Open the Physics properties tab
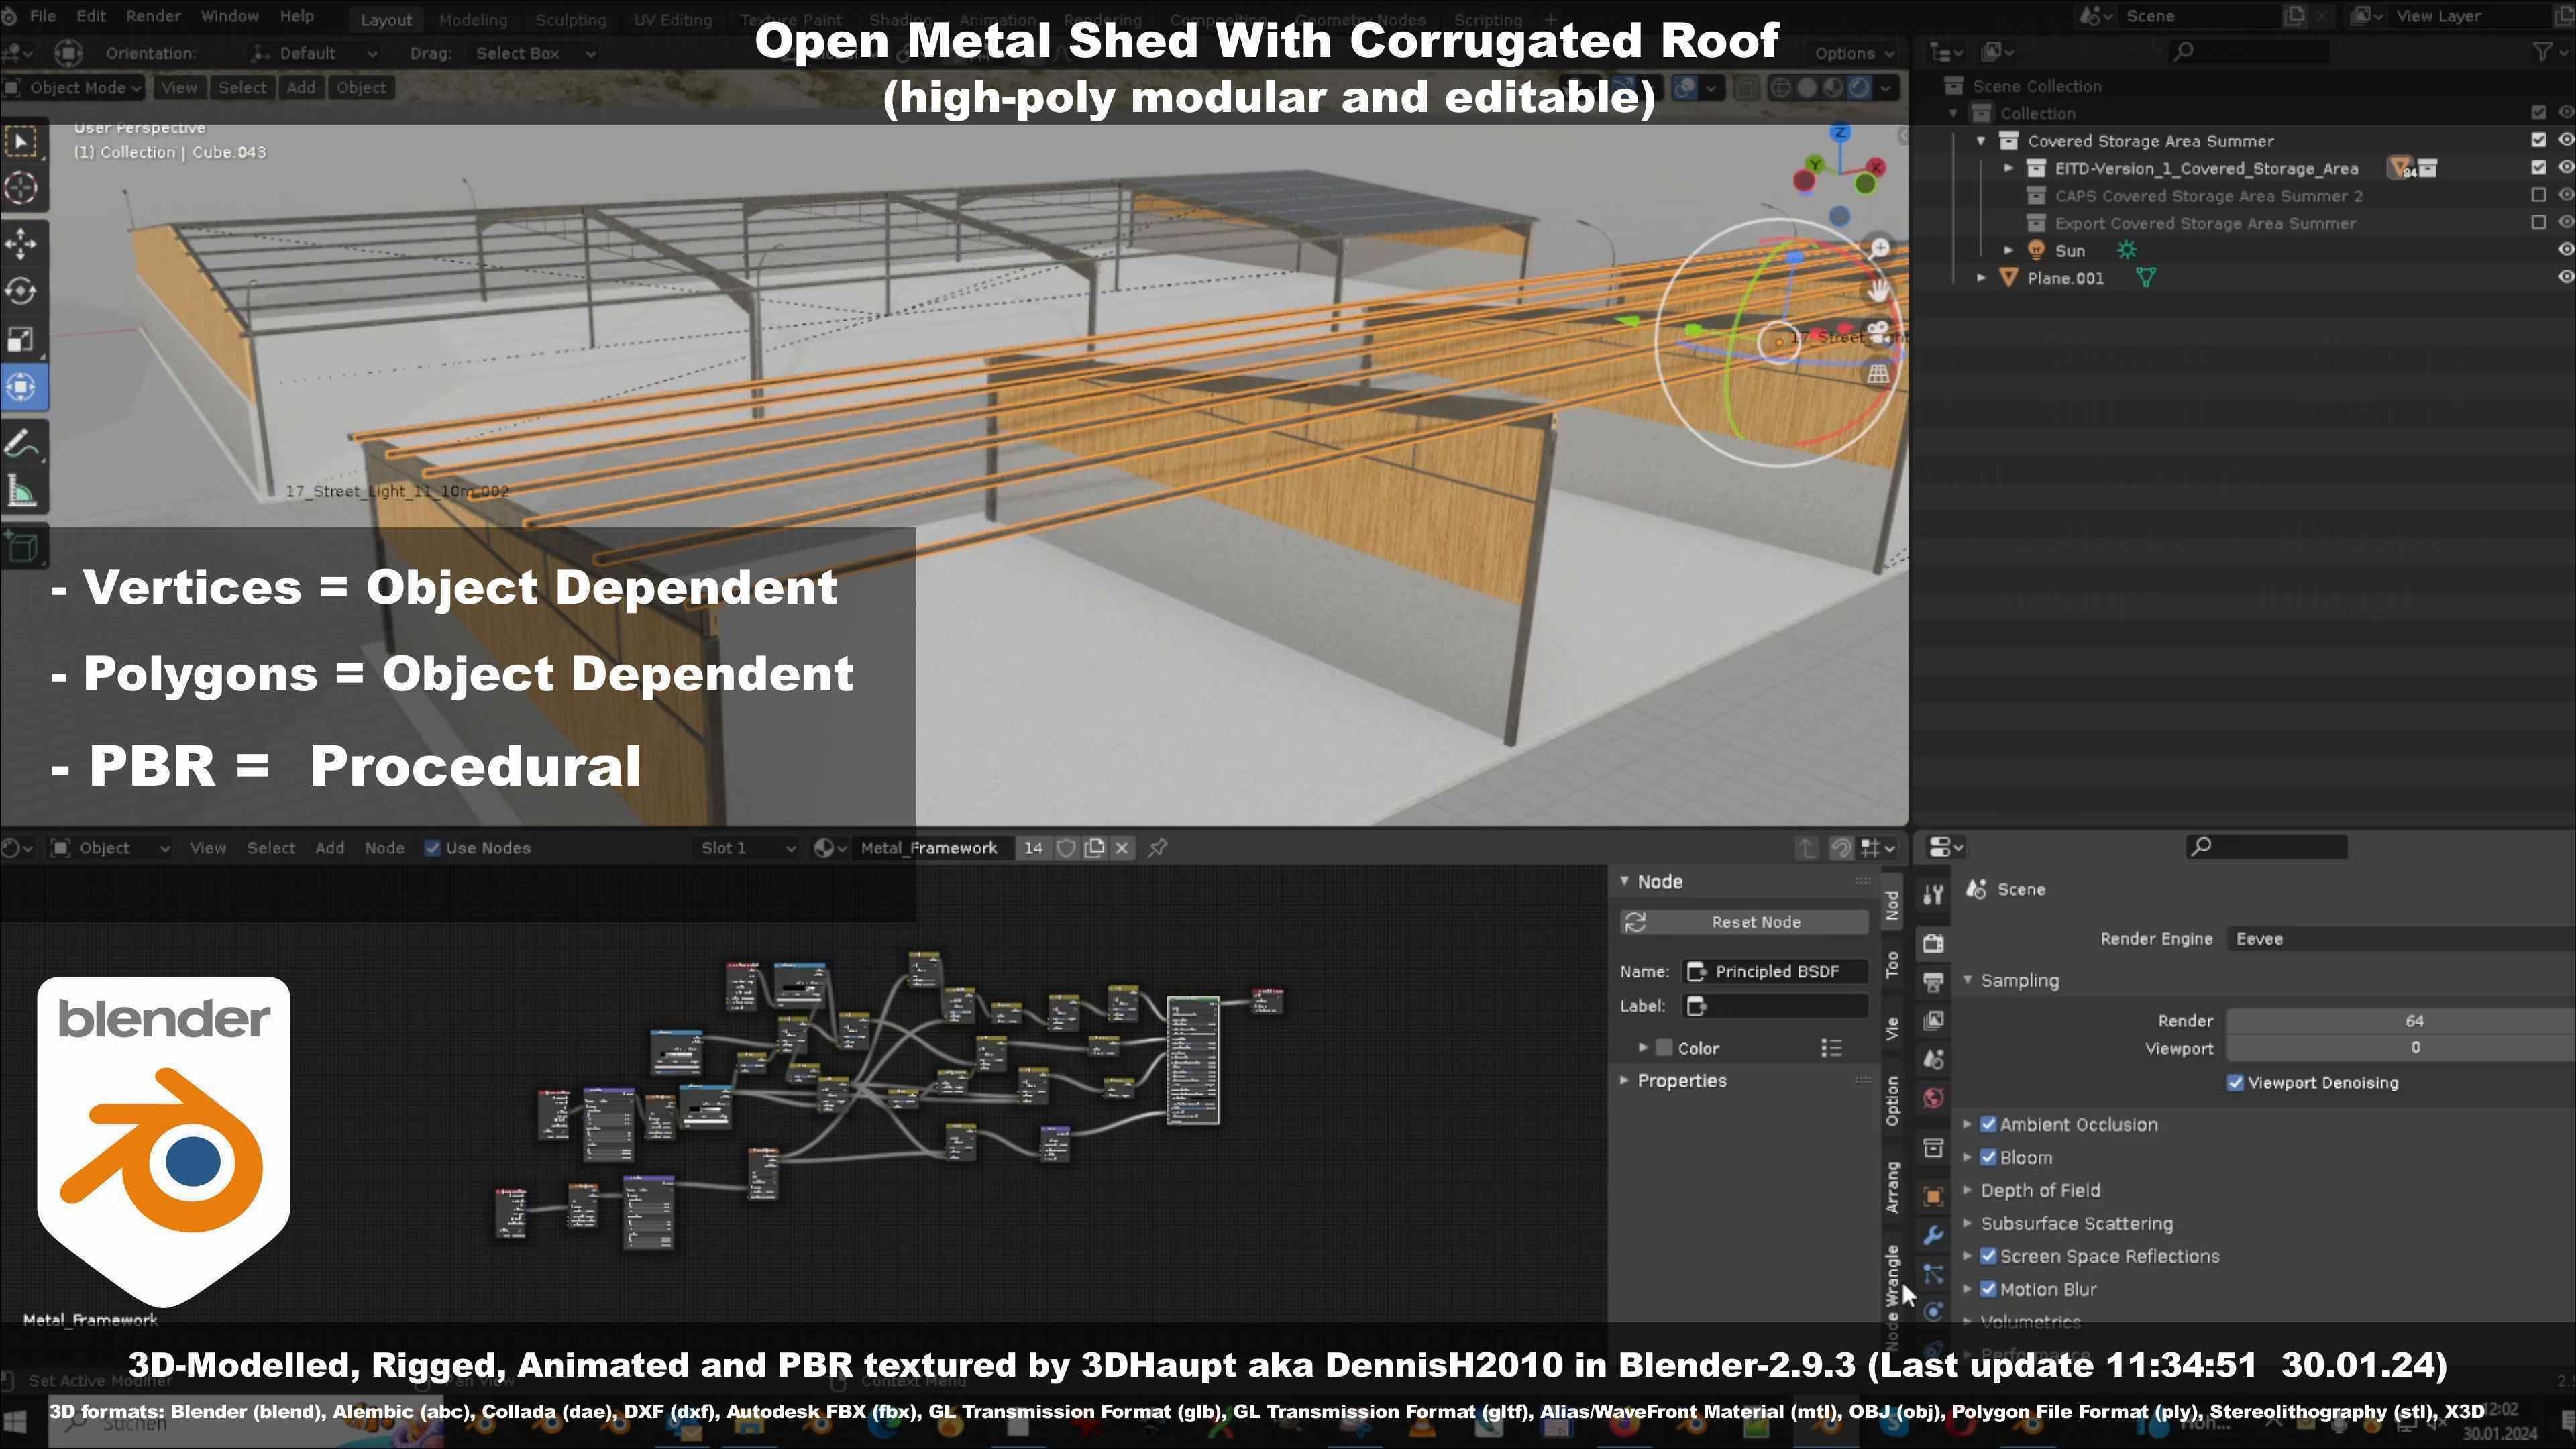Image resolution: width=2576 pixels, height=1449 pixels. tap(1934, 1312)
